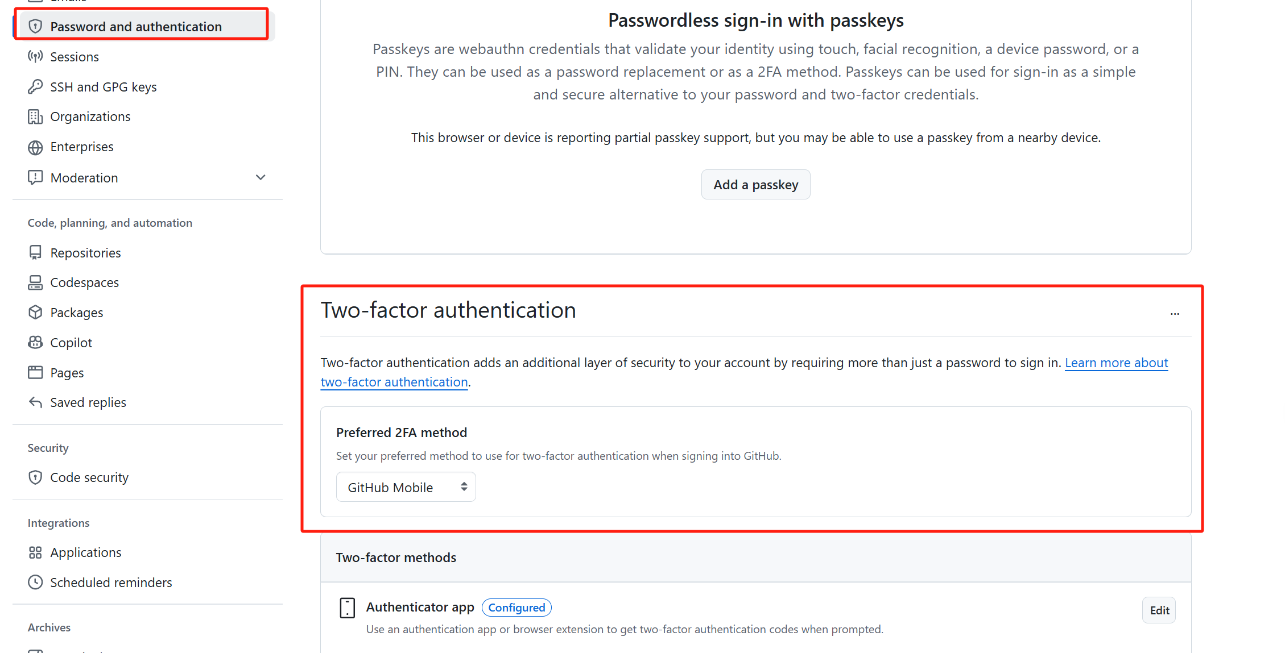Screen dimensions: 1285x653
Task: Click the Enterprises globe icon
Action: click(35, 147)
